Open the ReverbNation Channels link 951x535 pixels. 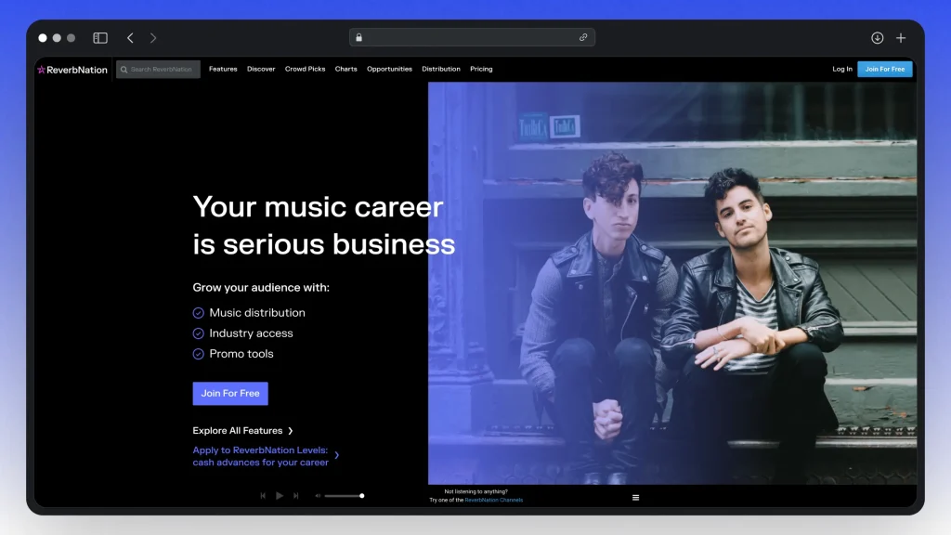point(492,499)
